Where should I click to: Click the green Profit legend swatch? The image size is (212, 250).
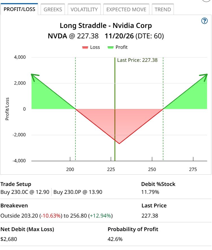[111, 47]
